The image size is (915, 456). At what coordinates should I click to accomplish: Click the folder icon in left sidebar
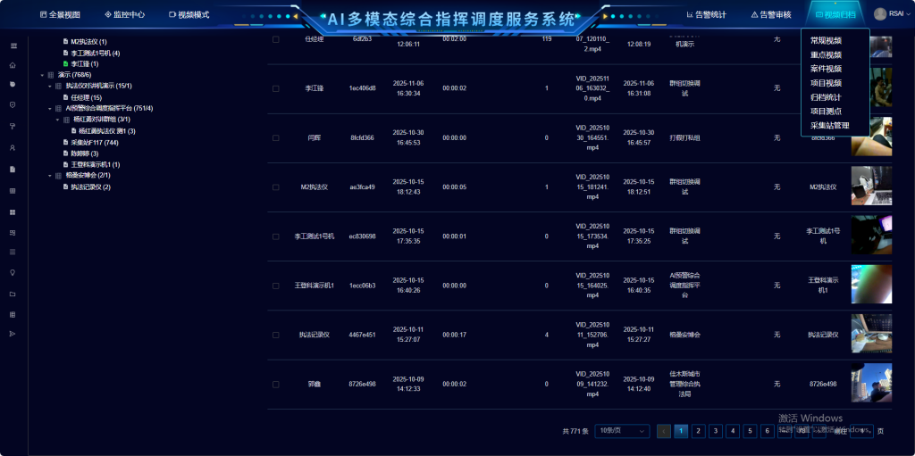(x=13, y=294)
